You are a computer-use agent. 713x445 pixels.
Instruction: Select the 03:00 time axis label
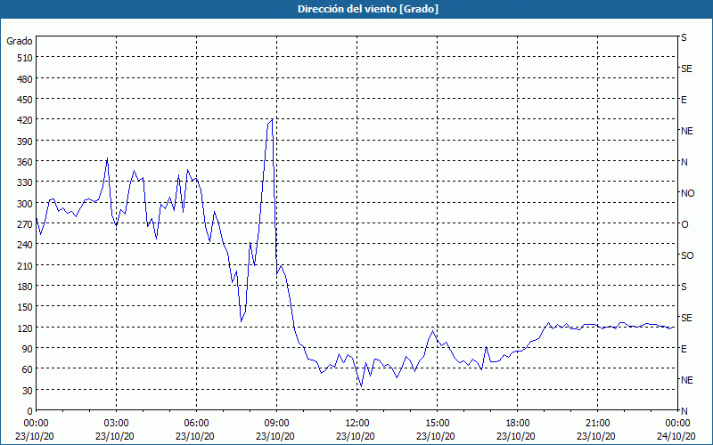pyautogui.click(x=116, y=424)
